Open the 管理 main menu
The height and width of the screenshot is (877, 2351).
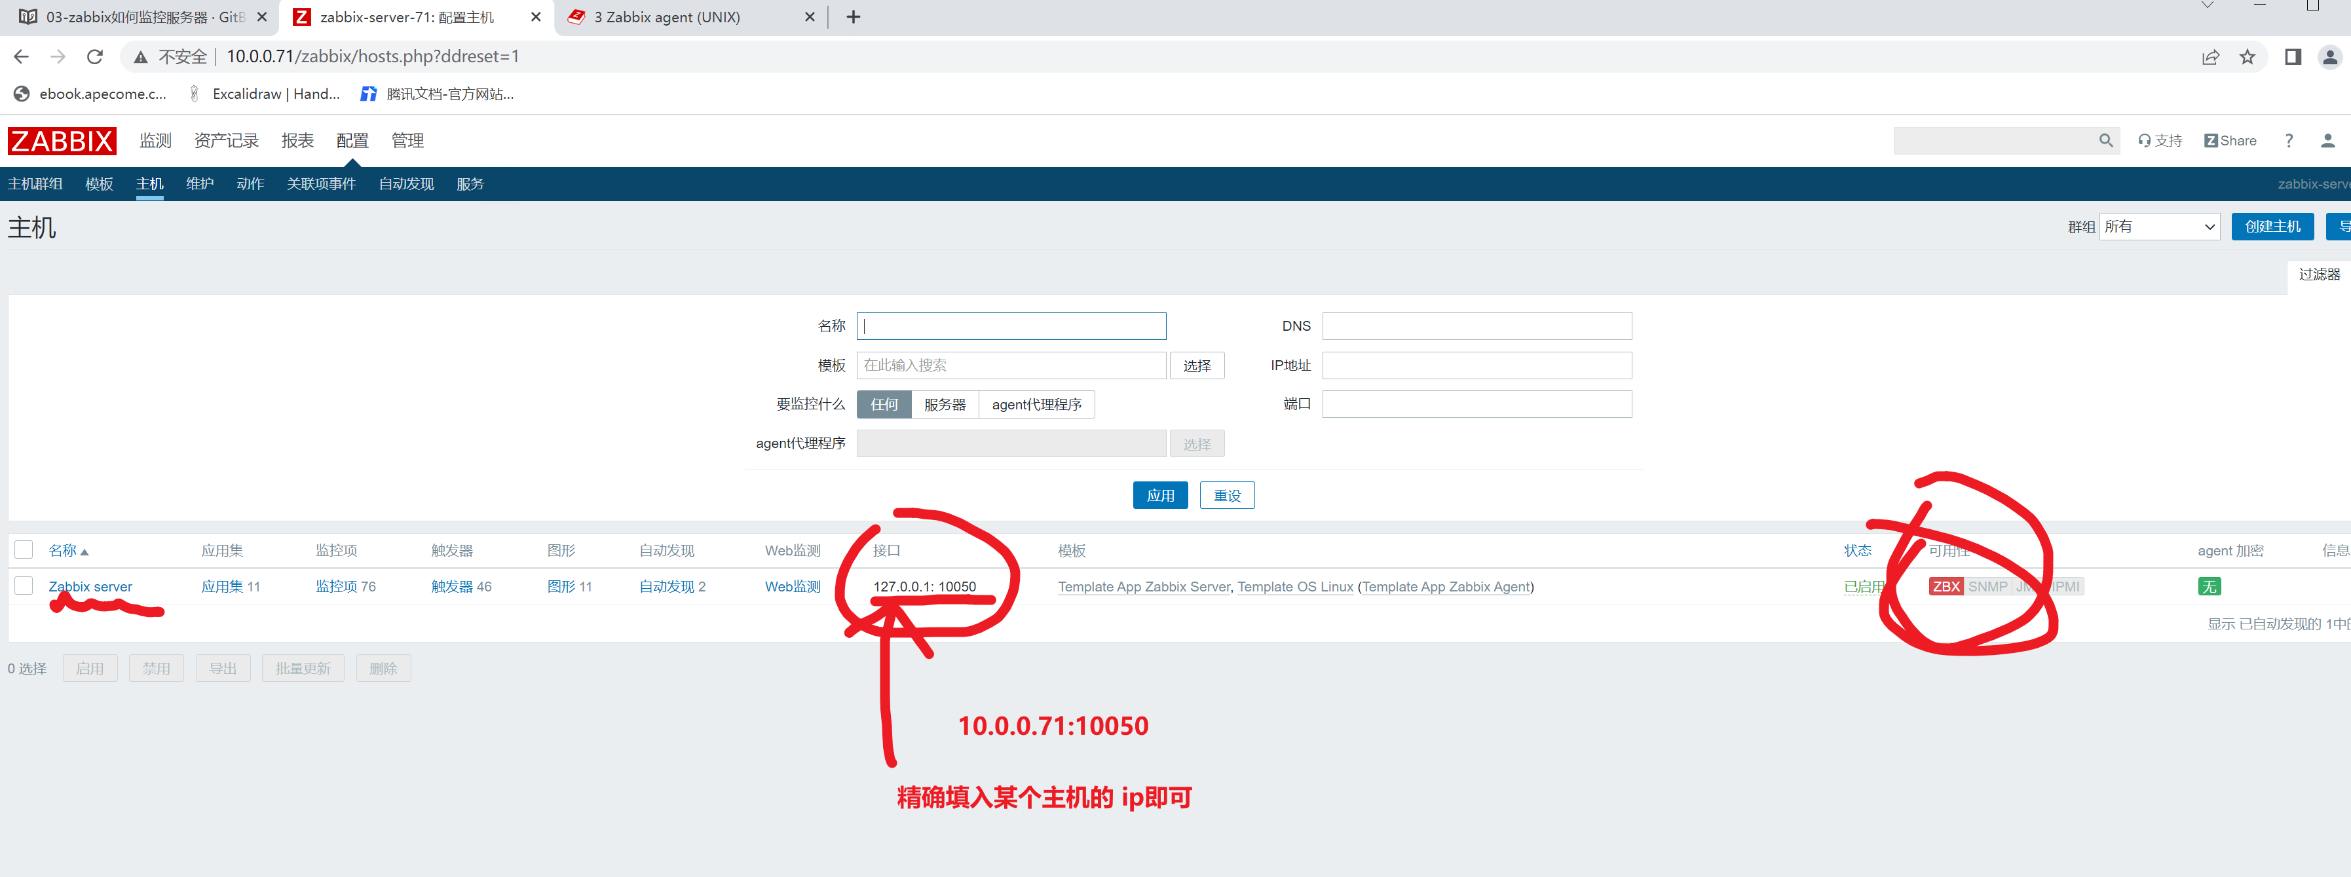tap(408, 141)
